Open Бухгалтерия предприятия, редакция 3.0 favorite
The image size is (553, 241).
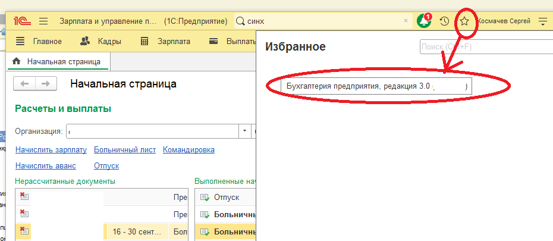point(376,86)
